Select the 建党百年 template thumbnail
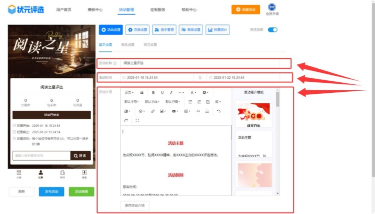This screenshot has height=214, width=375. [x=253, y=114]
